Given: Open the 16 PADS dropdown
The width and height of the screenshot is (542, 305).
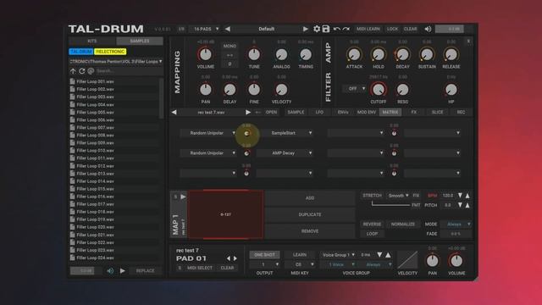Looking at the screenshot, I should pyautogui.click(x=206, y=29).
